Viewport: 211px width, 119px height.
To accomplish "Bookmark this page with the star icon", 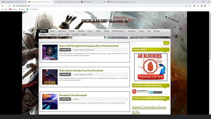I will click(x=190, y=6).
